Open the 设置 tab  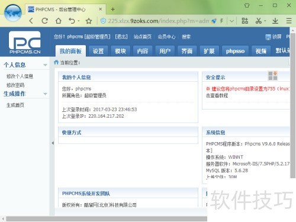coord(98,51)
